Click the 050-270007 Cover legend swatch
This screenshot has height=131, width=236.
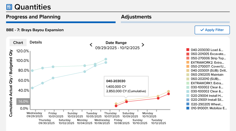pos(188,66)
